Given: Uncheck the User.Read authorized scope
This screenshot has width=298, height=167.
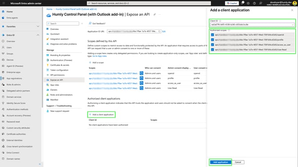Looking at the screenshot, I should tap(213, 50).
